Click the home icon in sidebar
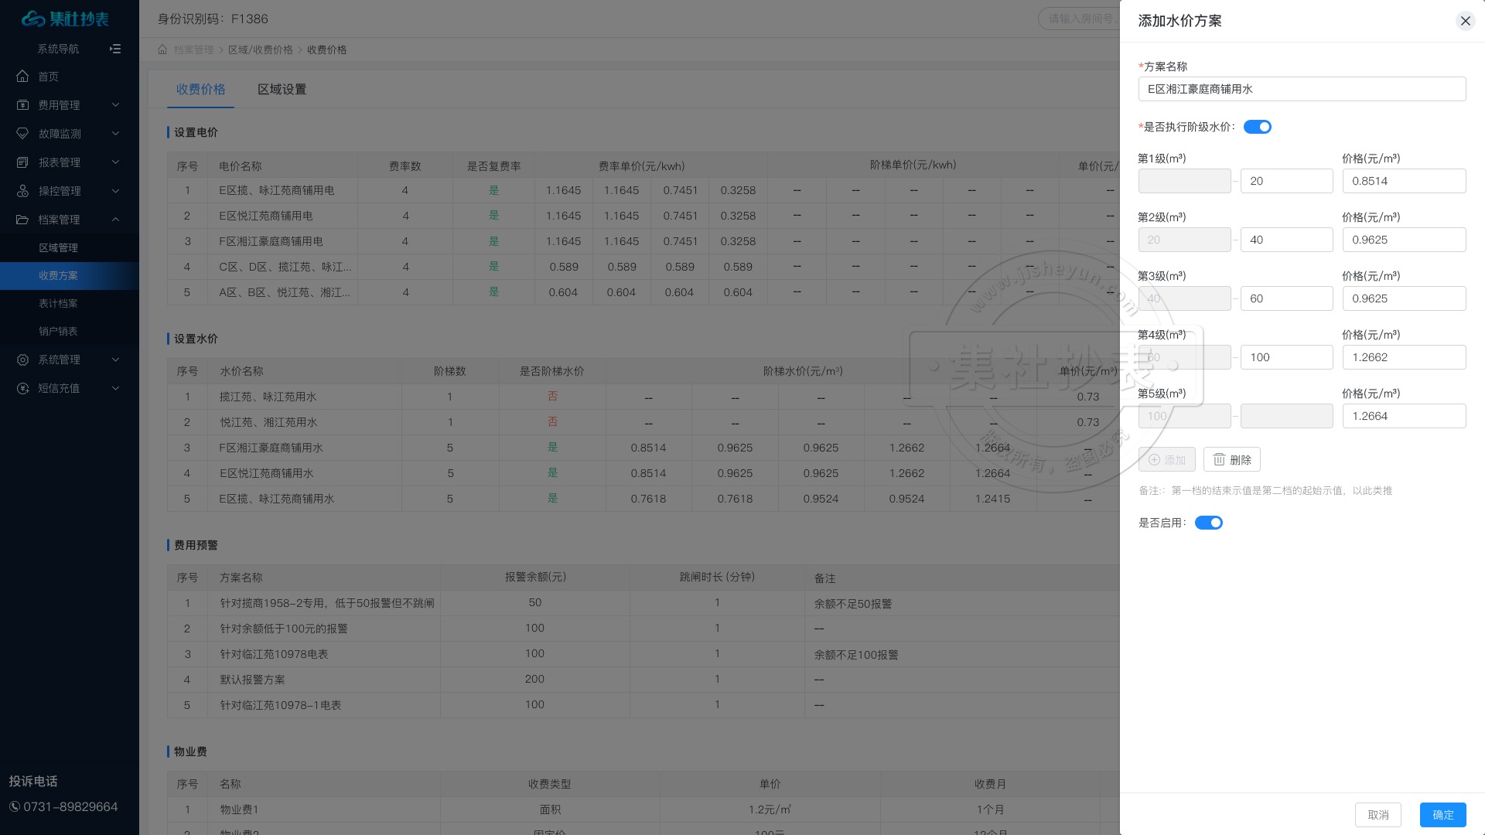Viewport: 1485px width, 835px height. (x=22, y=77)
